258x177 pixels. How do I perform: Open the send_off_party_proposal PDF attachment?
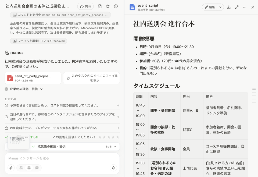click(32, 78)
